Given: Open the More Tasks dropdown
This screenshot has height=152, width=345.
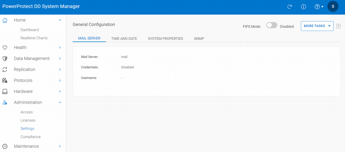Looking at the screenshot, I should click(317, 26).
